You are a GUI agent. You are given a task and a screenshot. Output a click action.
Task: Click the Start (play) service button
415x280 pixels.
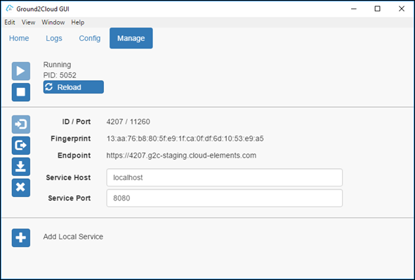pyautogui.click(x=21, y=71)
